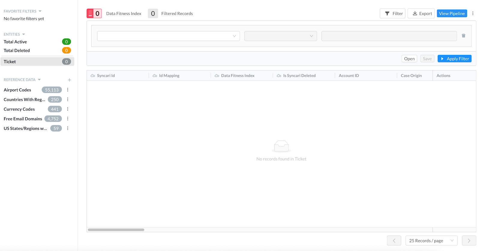Open the three-dot menu beside View Pipeline
The width and height of the screenshot is (480, 251).
473,14
